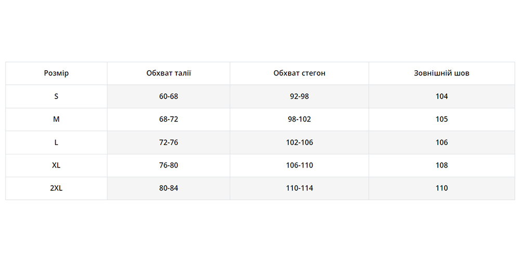Image resolution: width=520 pixels, height=260 pixels.
Task: Select the M size cell
Action: tap(56, 119)
